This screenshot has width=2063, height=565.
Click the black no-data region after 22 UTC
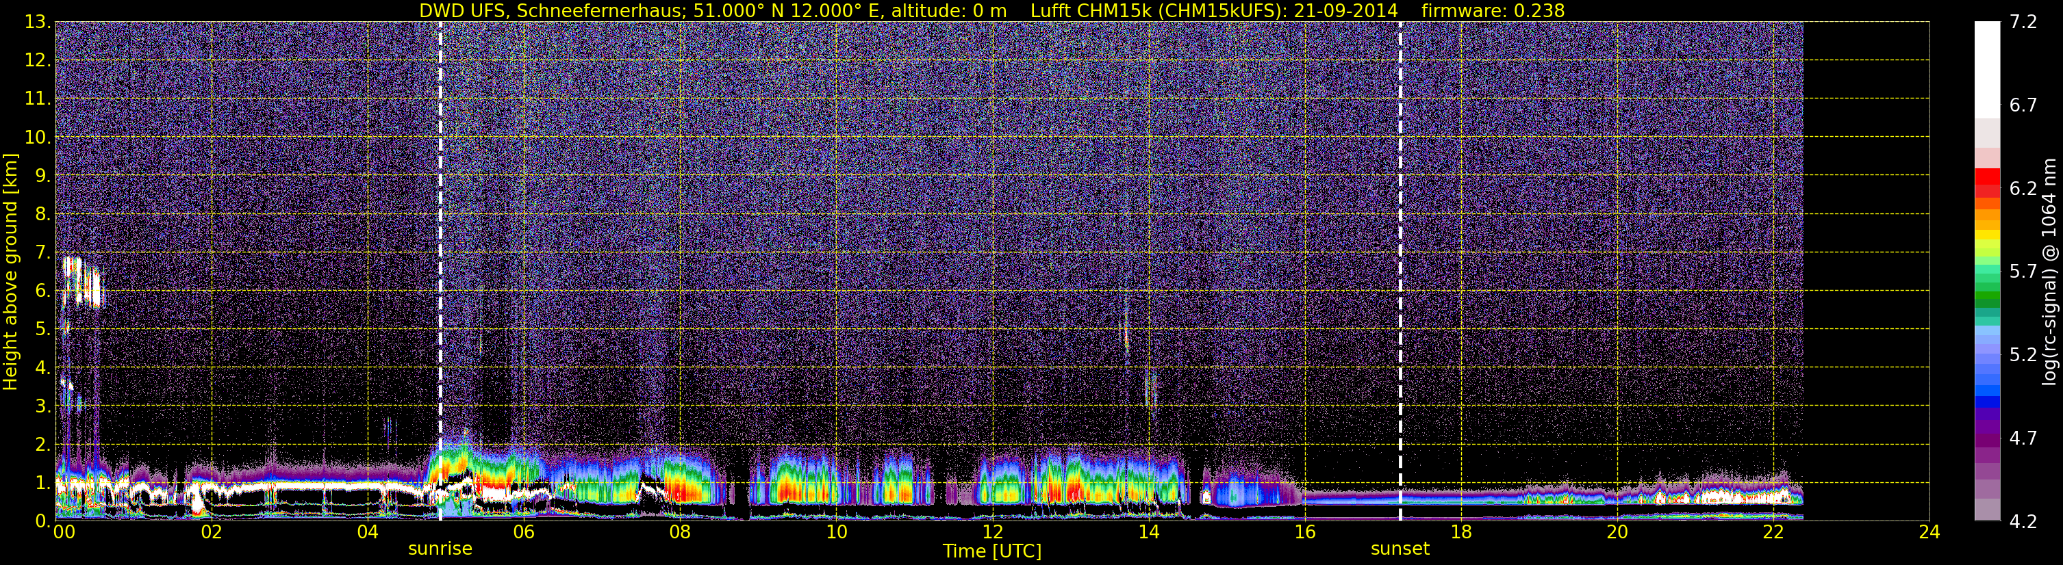[x=1866, y=272]
